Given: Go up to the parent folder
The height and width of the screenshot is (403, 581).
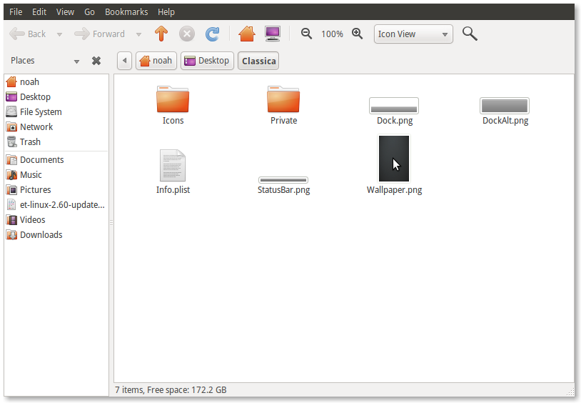Looking at the screenshot, I should (161, 34).
